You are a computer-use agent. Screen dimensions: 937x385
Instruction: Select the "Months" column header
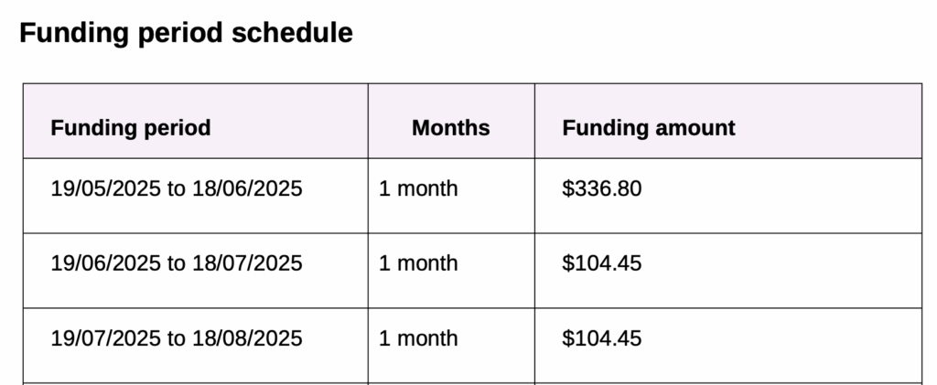tap(450, 128)
